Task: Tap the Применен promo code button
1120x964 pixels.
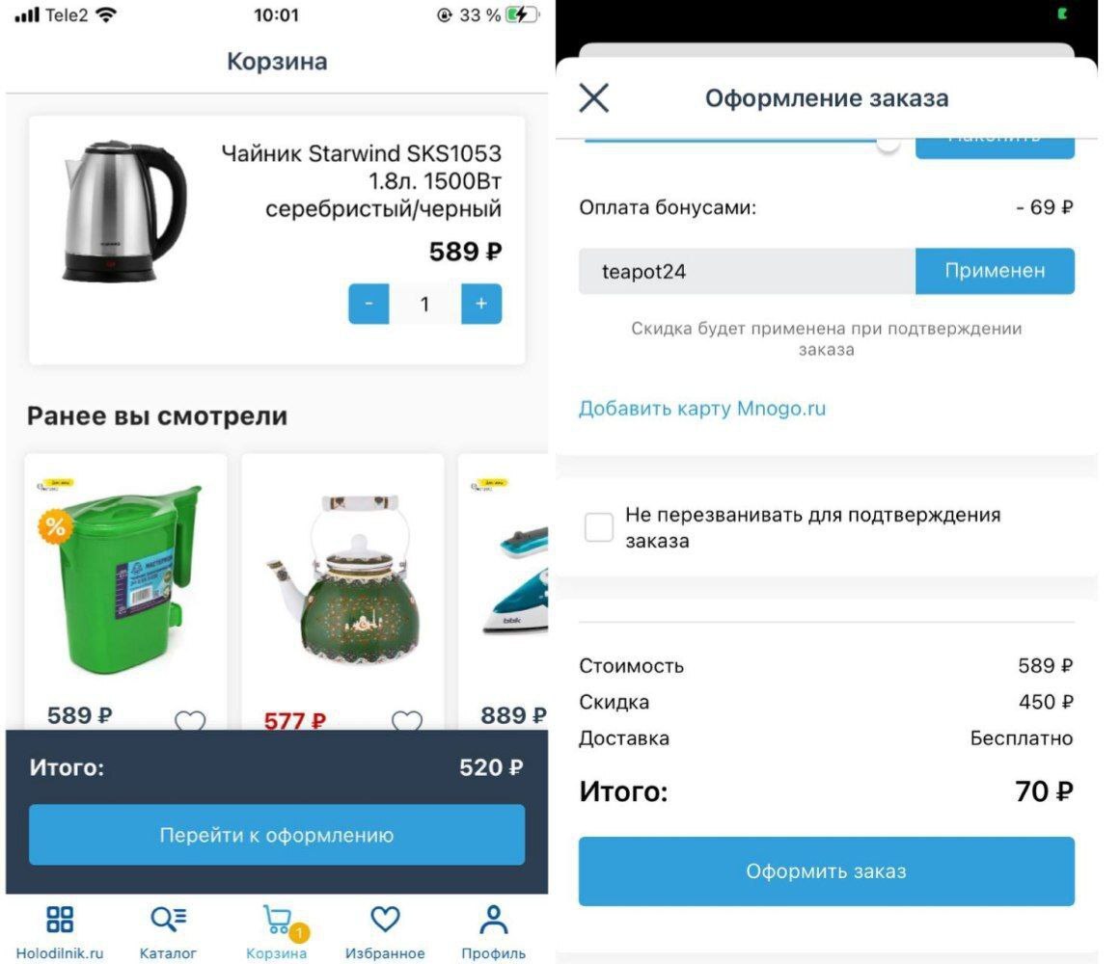Action: tap(995, 271)
